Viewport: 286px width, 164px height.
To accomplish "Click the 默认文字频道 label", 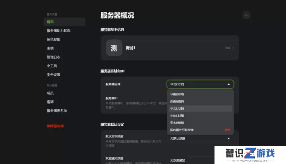I will (114, 136).
